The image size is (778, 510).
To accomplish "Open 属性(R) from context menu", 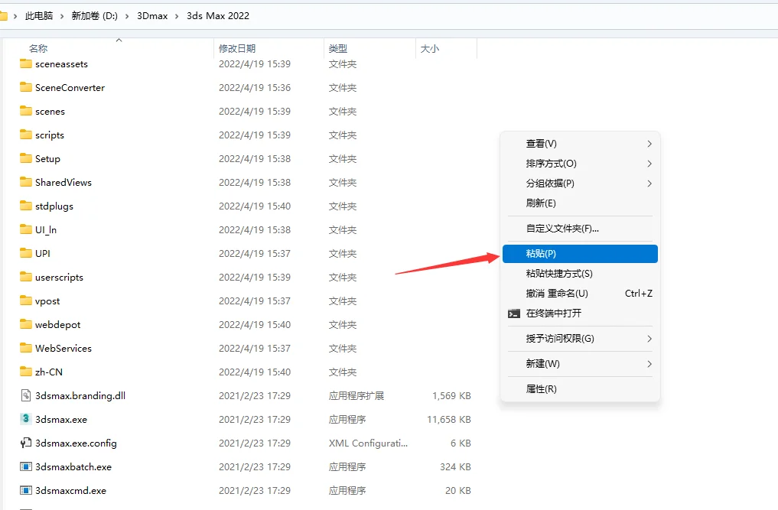I will [x=580, y=389].
